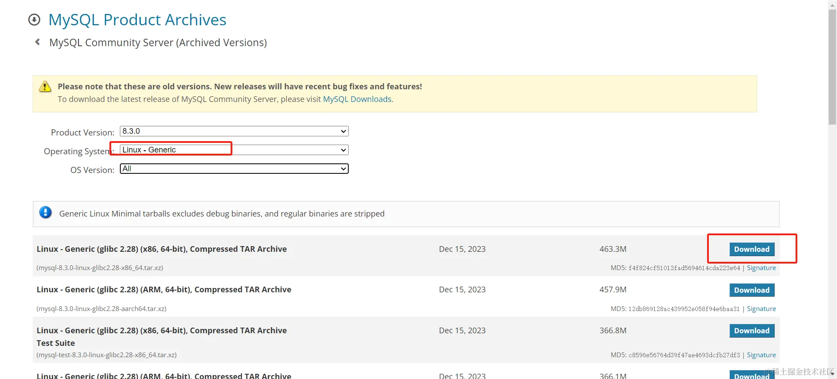This screenshot has width=837, height=379.
Task: Select the mysql-8.3.0-linux-glibc2.28-x86_64.tar.xz filename text
Action: [x=100, y=268]
